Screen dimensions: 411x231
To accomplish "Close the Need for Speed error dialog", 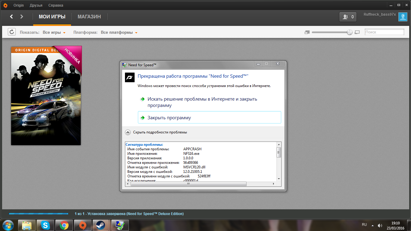I will pos(278,64).
